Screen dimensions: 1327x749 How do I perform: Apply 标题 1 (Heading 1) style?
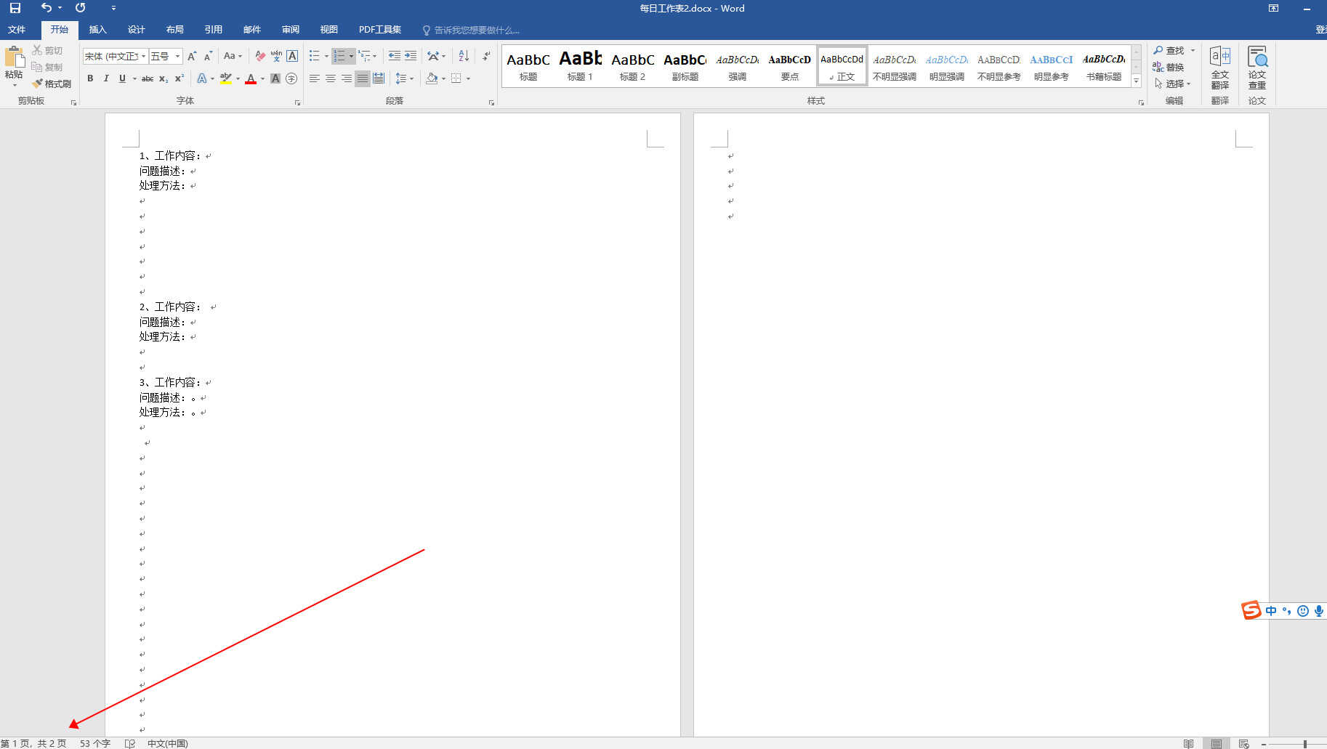pos(581,66)
